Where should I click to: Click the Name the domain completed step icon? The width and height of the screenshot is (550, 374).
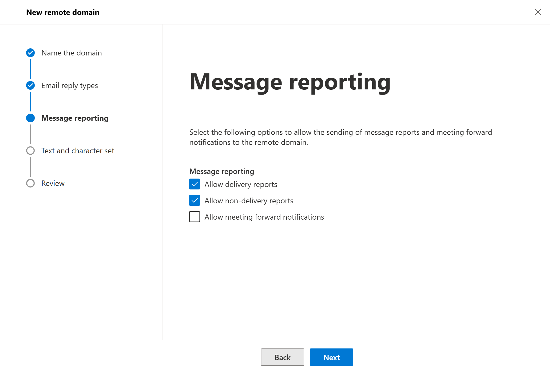[30, 53]
